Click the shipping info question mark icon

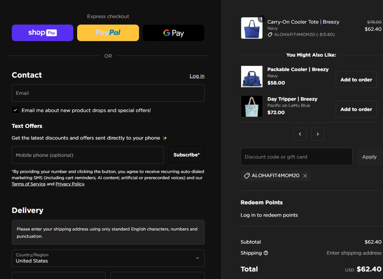266,253
